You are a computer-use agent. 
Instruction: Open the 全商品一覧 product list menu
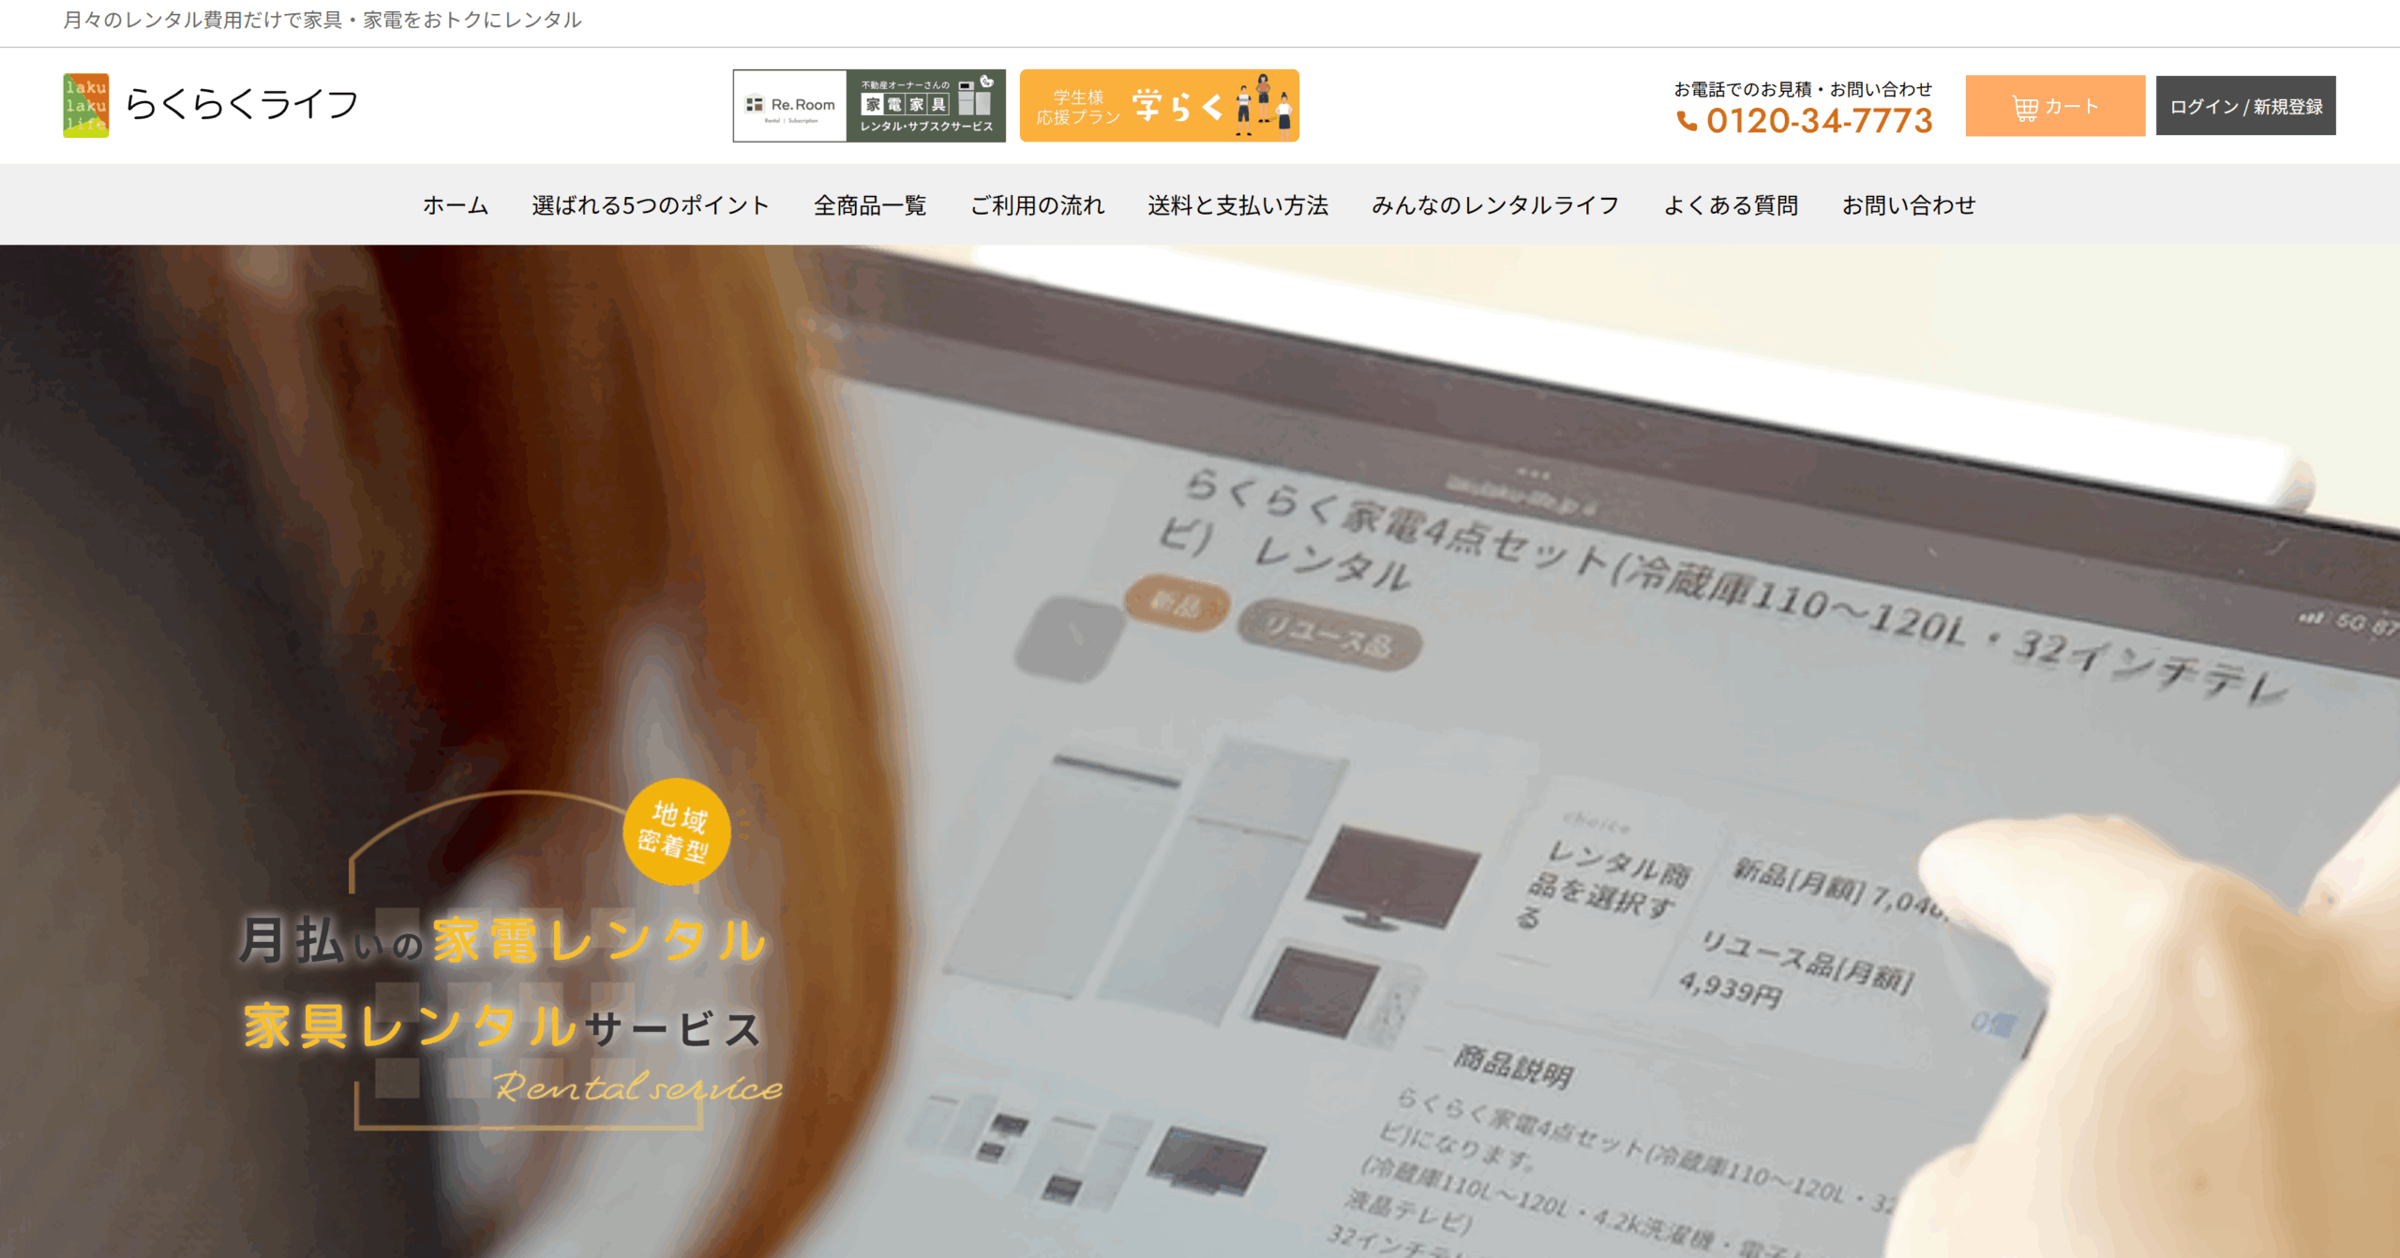[x=869, y=205]
